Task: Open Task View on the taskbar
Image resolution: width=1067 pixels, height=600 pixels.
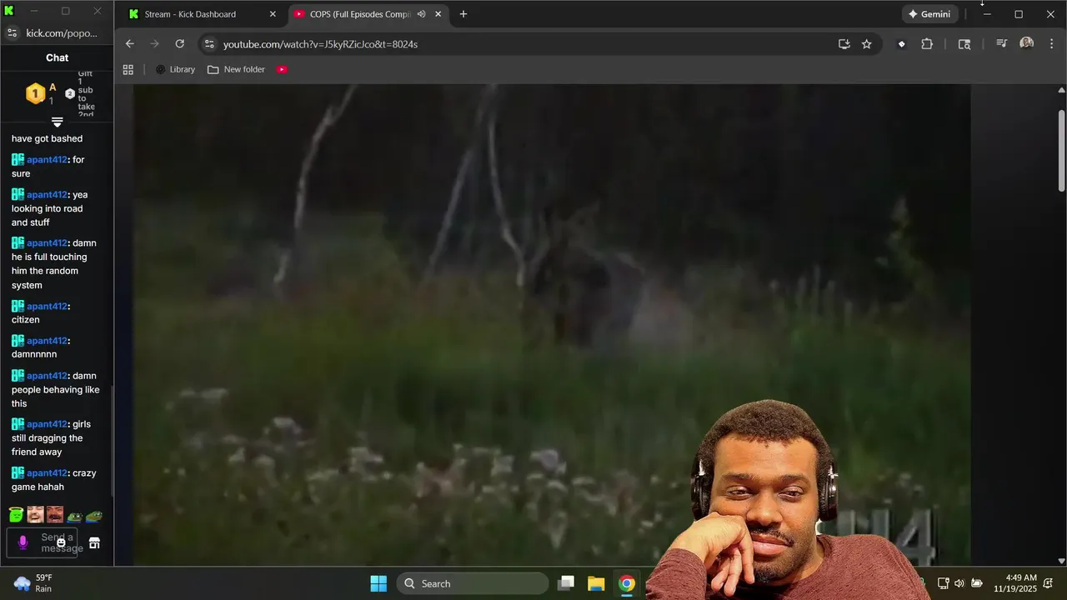Action: [566, 583]
